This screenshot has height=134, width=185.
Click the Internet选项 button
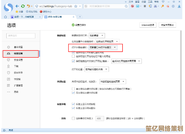click(148, 25)
